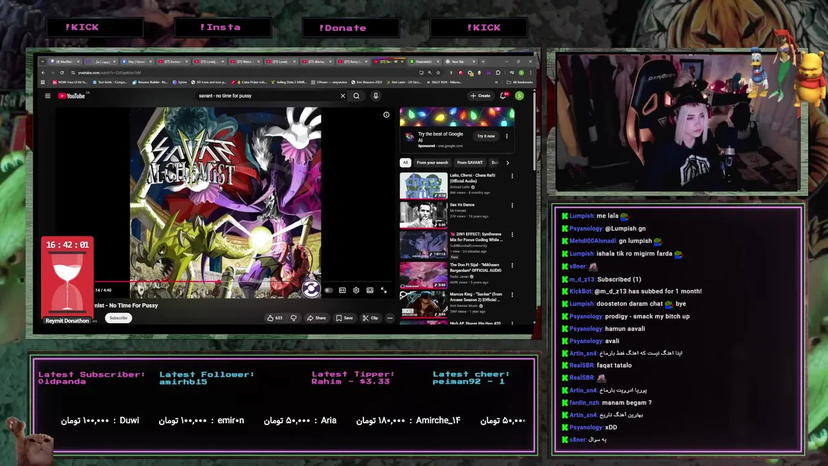Click the !Donate overlay label
The height and width of the screenshot is (466, 828).
[342, 28]
